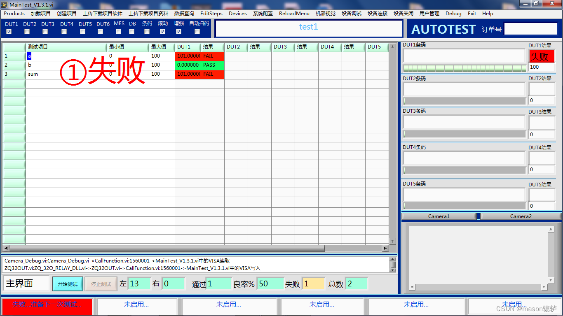Image resolution: width=563 pixels, height=316 pixels.
Task: Enable the DUT6 checkbox
Action: click(x=101, y=31)
